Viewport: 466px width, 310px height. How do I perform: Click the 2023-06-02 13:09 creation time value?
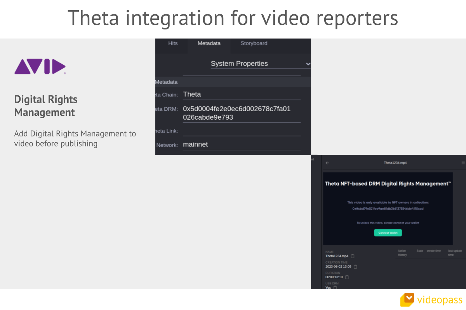pyautogui.click(x=338, y=267)
